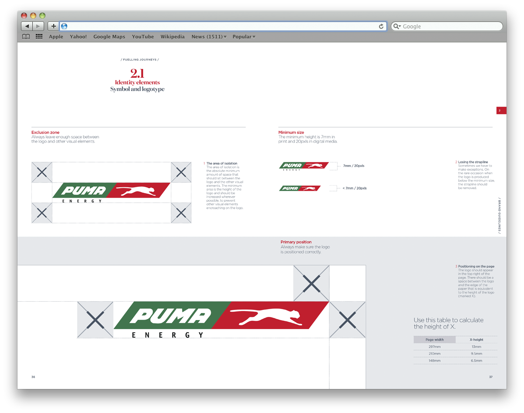The width and height of the screenshot is (524, 413).
Task: Expand the Popular bookmarks dropdown
Action: [x=244, y=37]
